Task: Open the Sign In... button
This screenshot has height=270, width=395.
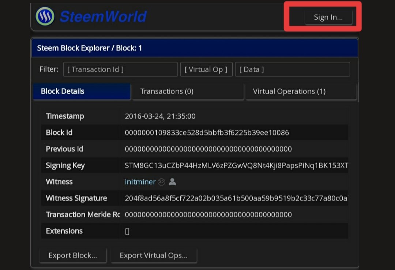Action: click(x=328, y=17)
